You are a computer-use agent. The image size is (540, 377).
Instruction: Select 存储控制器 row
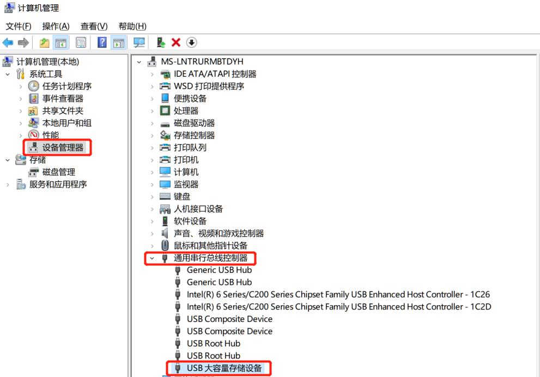pos(194,135)
